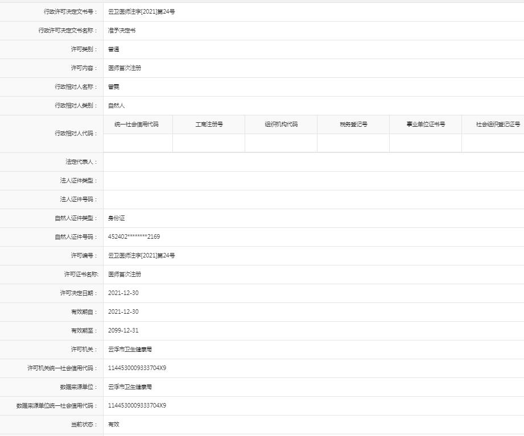524x436 pixels.
Task: Select the document number 云卫医师注字[2021]第24号
Action: [x=138, y=12]
